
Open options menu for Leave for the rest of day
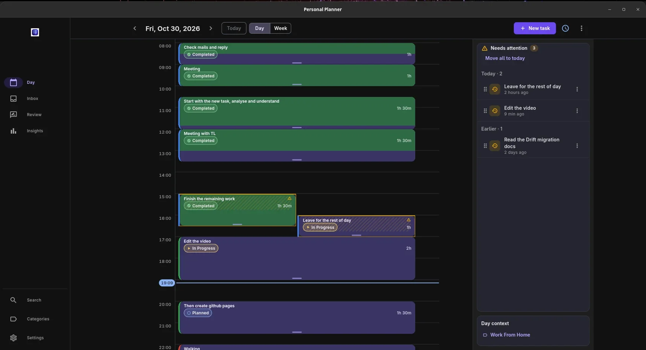pos(577,89)
